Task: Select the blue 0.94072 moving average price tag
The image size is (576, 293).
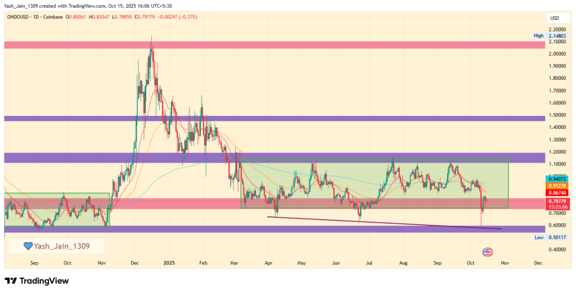Action: tap(558, 179)
